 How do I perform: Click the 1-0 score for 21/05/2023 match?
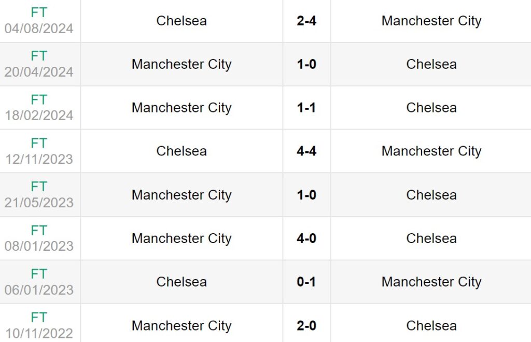(x=306, y=195)
